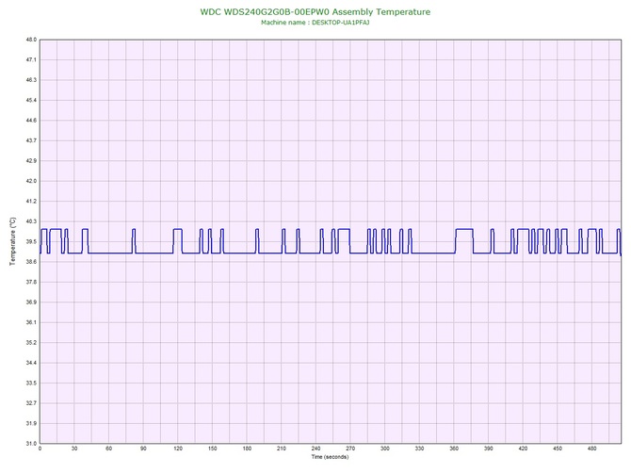Click the wide temperature plateau after 360 seconds
The image size is (631, 473).
click(x=464, y=229)
